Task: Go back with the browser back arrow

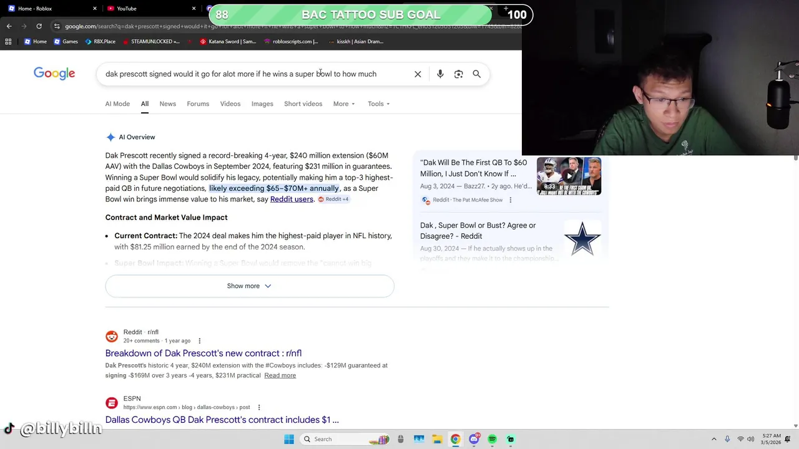Action: click(9, 26)
